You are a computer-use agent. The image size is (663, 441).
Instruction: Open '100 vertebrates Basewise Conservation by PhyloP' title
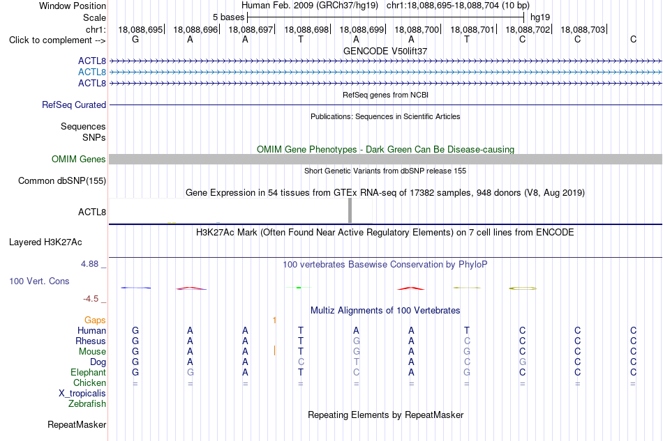click(x=385, y=265)
